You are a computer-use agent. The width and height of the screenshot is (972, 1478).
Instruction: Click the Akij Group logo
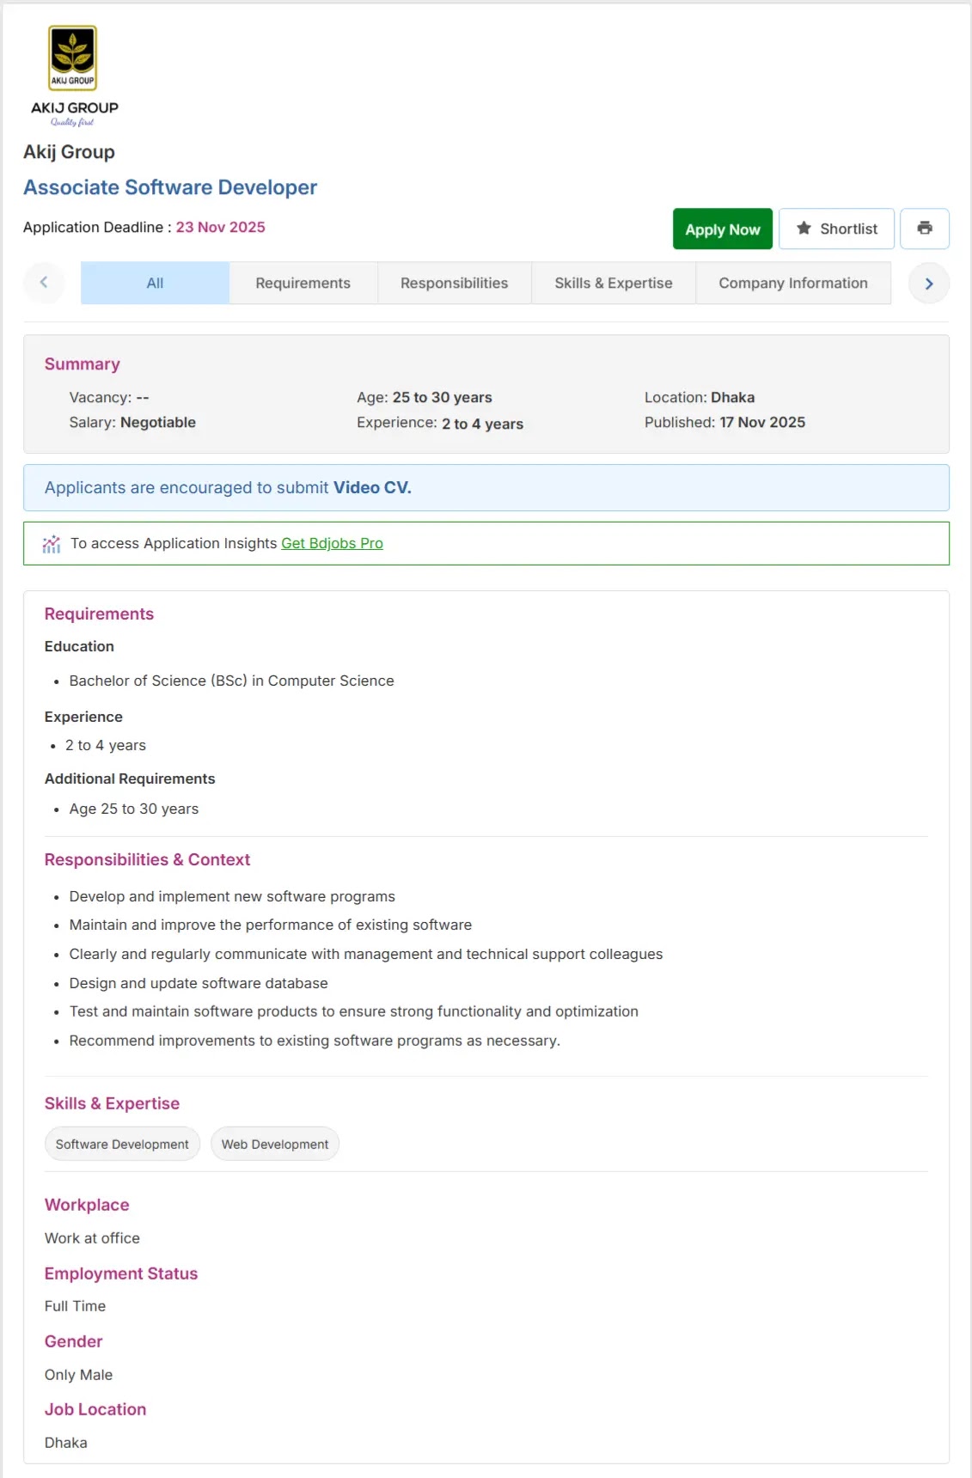[x=74, y=76]
